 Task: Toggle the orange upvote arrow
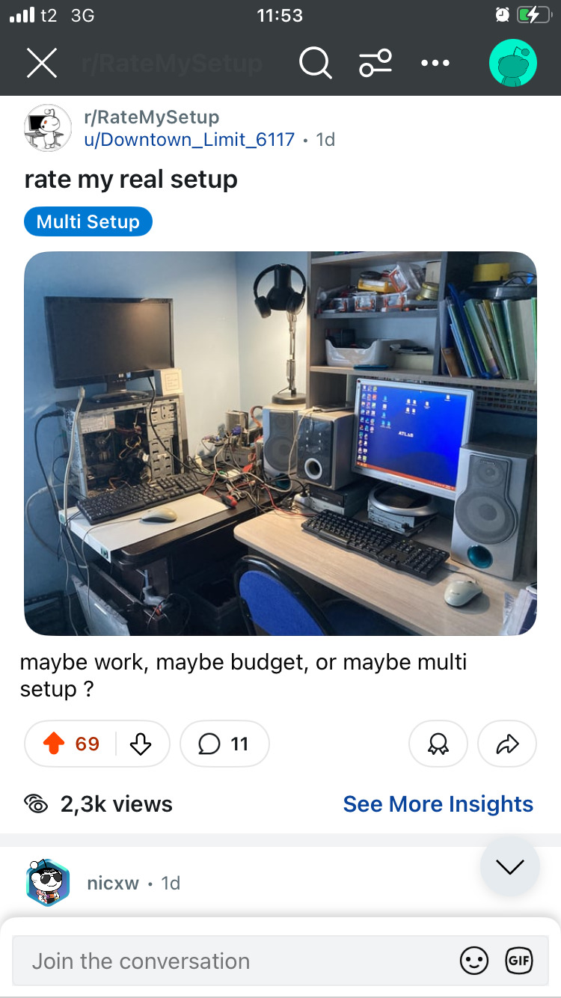click(x=54, y=744)
